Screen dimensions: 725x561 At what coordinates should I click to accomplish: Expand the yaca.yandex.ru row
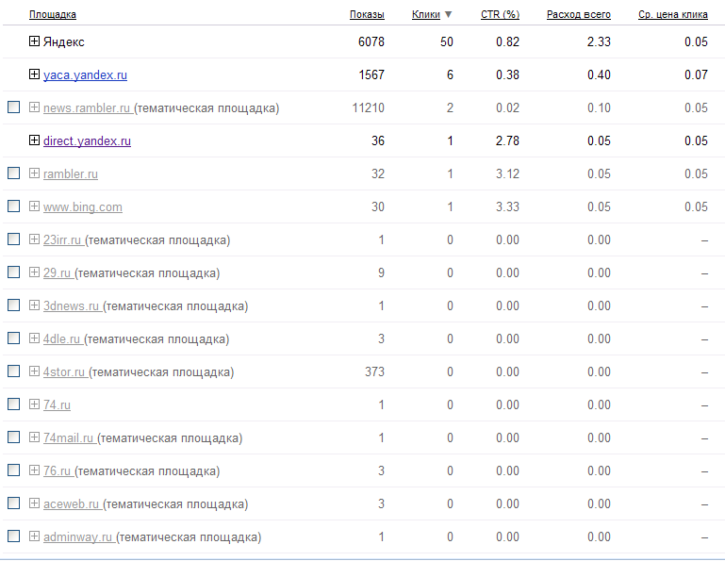click(x=34, y=74)
